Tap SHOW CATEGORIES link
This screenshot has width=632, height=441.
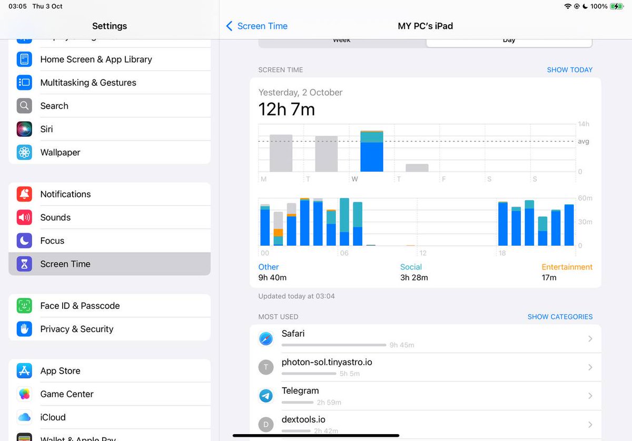[x=560, y=317]
